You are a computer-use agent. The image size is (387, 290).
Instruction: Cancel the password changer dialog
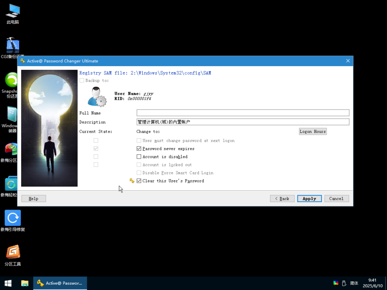(x=336, y=199)
